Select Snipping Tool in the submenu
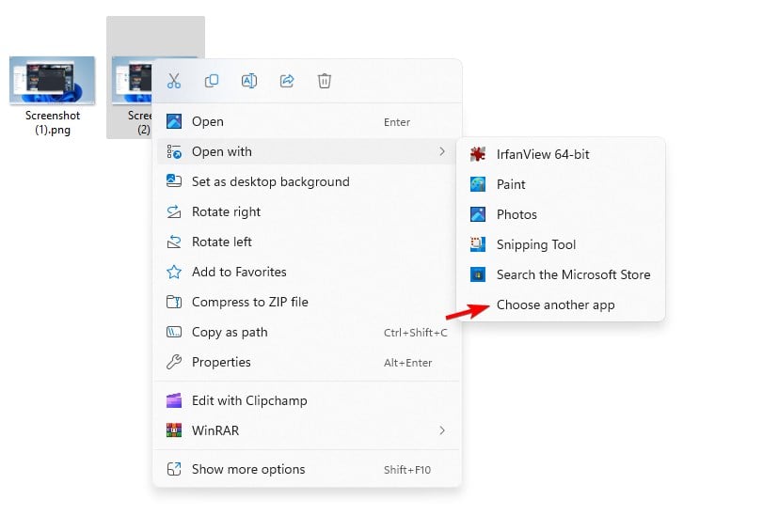 pyautogui.click(x=561, y=244)
